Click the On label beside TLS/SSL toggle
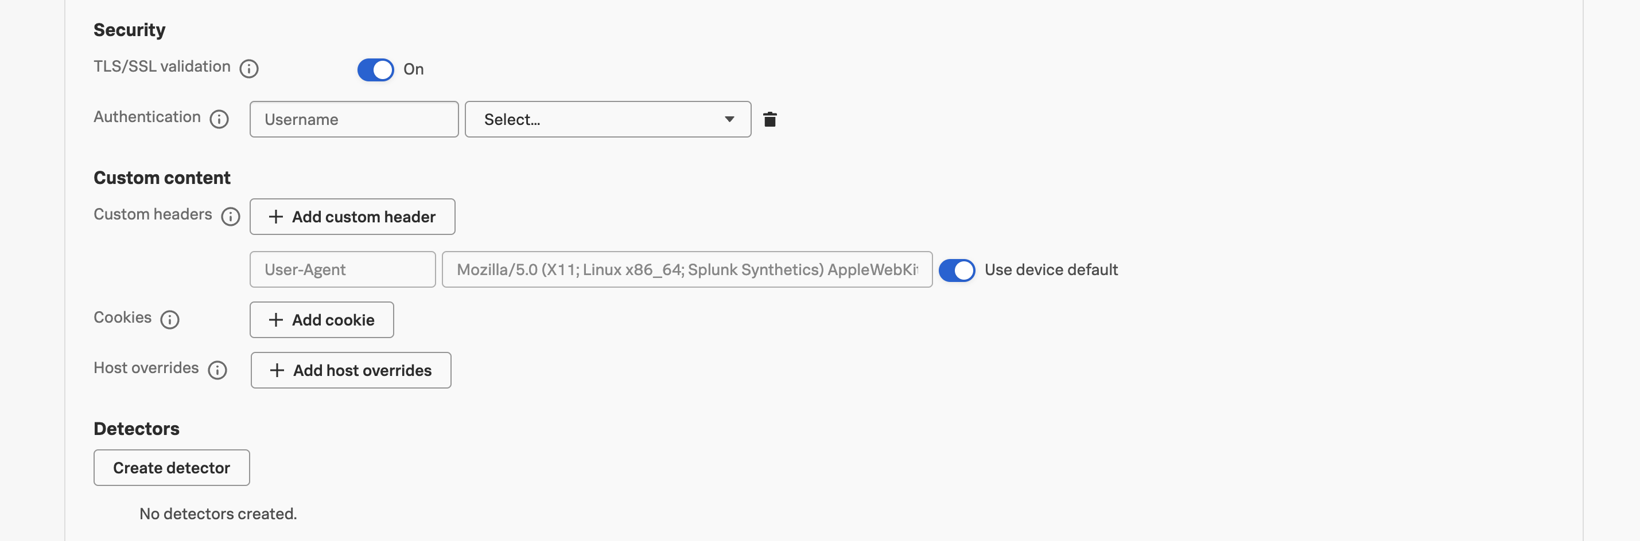The image size is (1640, 541). coord(414,69)
